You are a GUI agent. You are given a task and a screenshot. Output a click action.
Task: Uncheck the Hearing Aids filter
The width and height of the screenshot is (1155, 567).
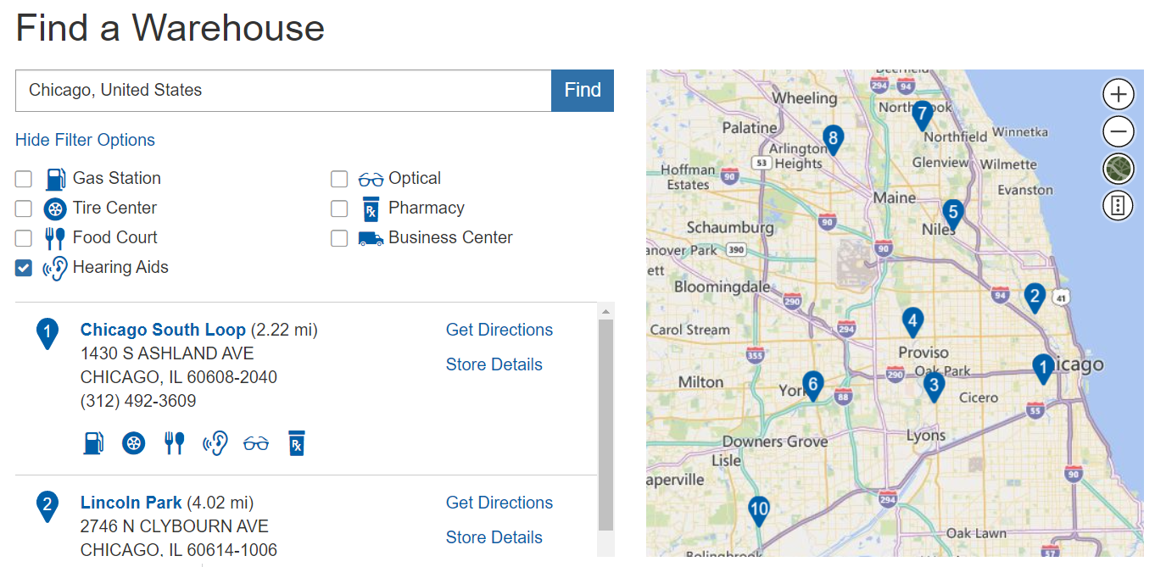click(x=24, y=268)
